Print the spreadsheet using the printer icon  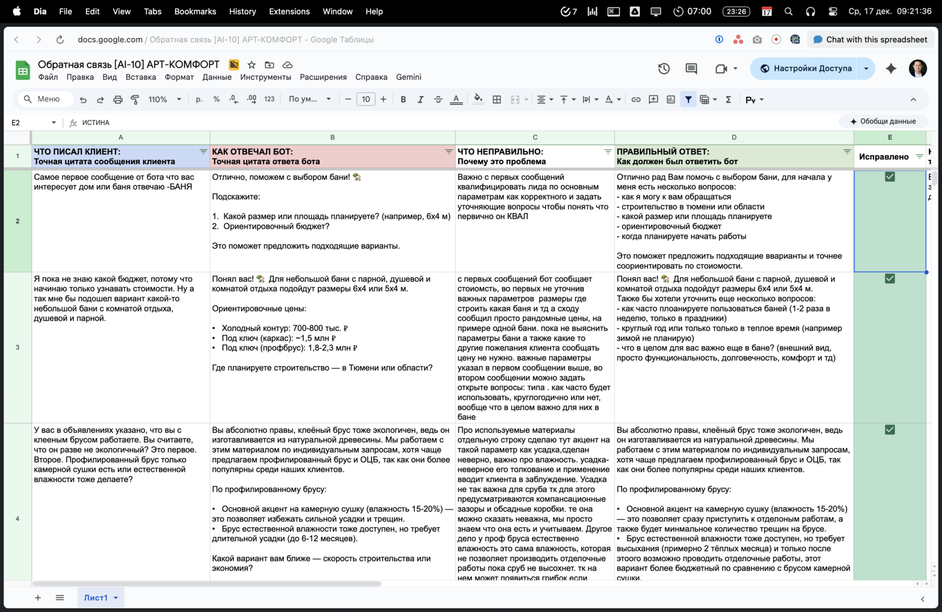click(118, 99)
